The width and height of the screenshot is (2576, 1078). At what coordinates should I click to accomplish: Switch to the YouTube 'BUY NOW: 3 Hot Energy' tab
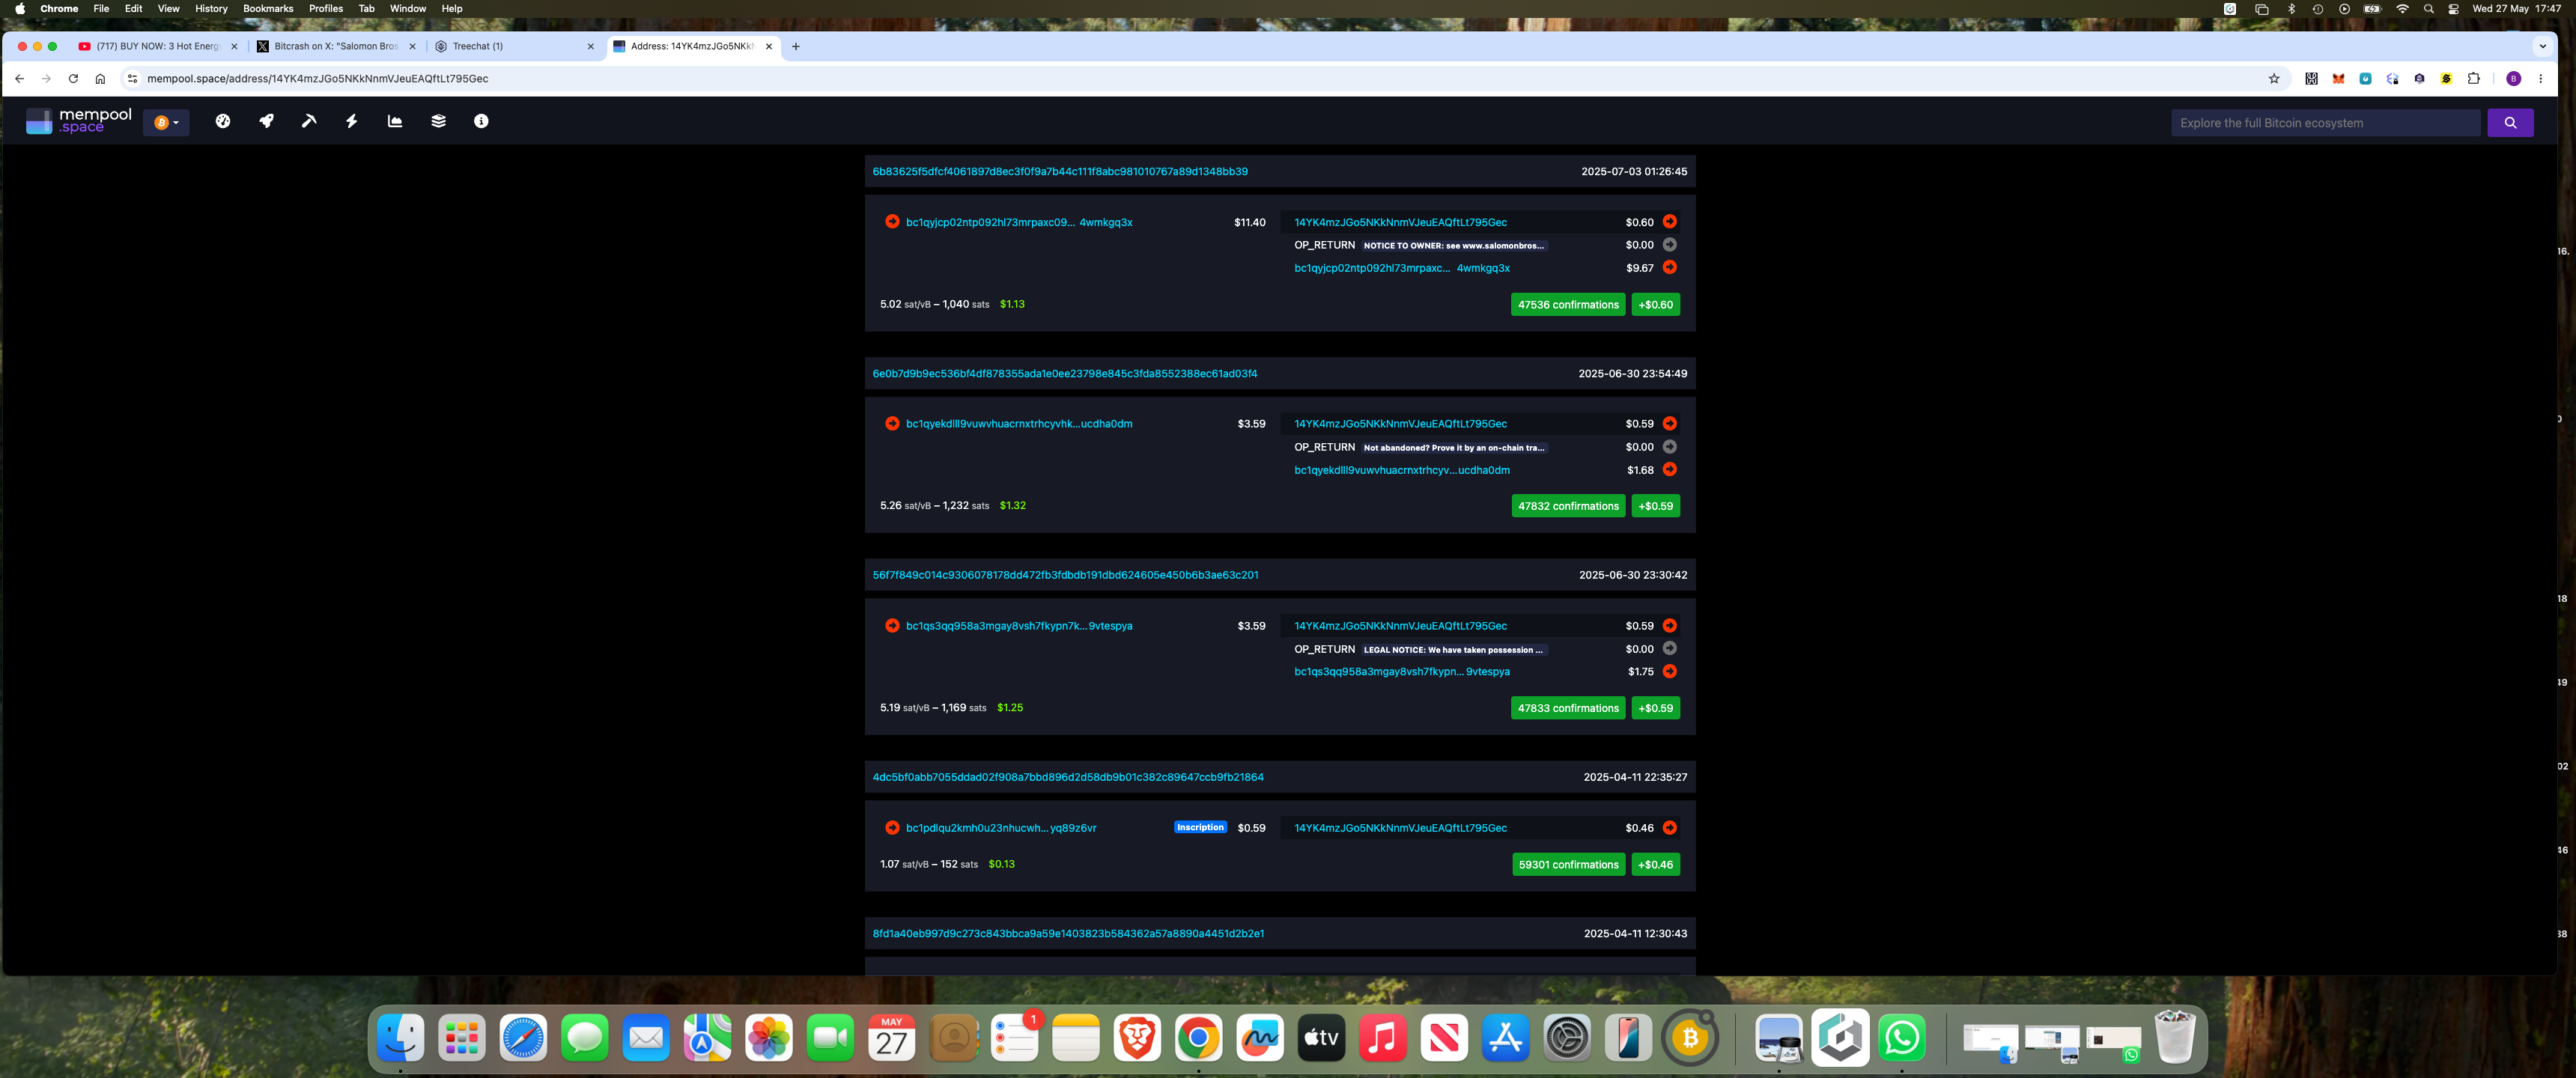coord(157,46)
